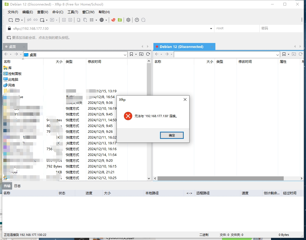Switch to the 日志 tab
Image resolution: width=306 pixels, height=240 pixels.
(x=17, y=186)
